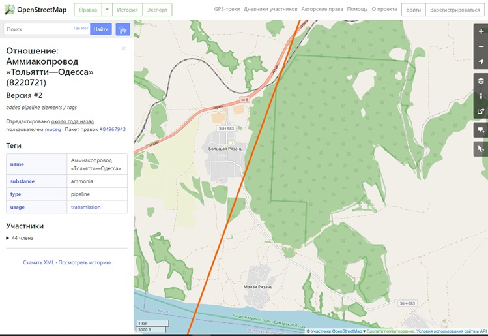Click the 'substance' tag key link

click(22, 181)
